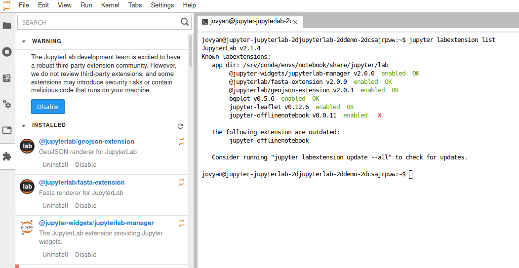Open the @jupyterlab/fasta-extension link
The image size is (519, 268).
pyautogui.click(x=82, y=182)
